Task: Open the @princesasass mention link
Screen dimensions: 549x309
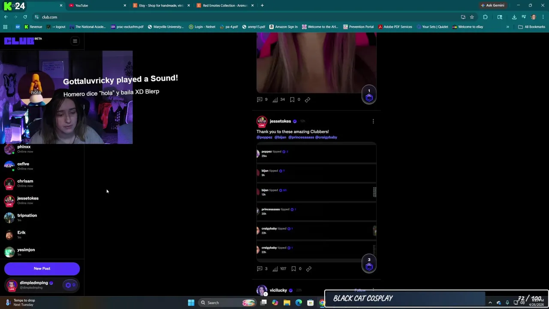Action: coord(301,137)
